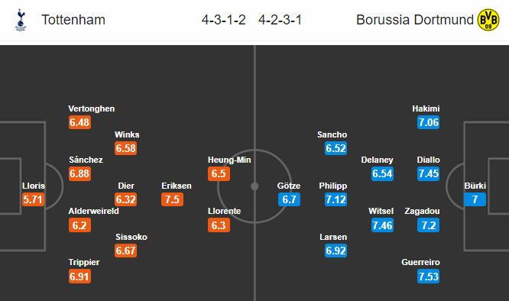509x301 pixels.
Task: Click Witsel's 7.46 rating badge
Action: [382, 225]
